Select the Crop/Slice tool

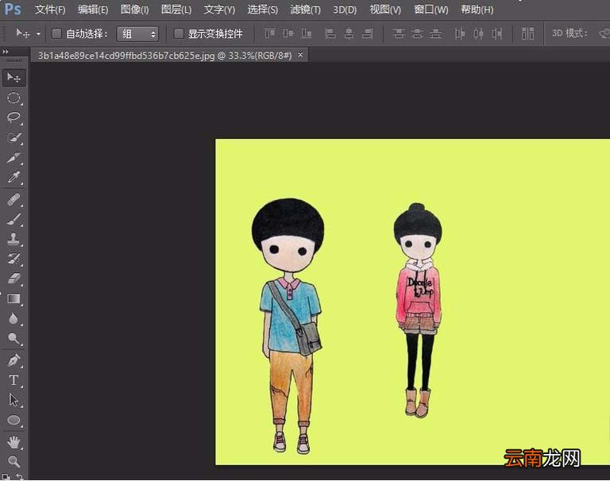point(14,157)
